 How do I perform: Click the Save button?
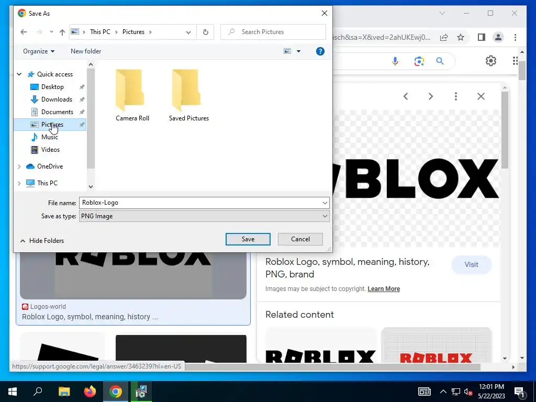point(248,239)
